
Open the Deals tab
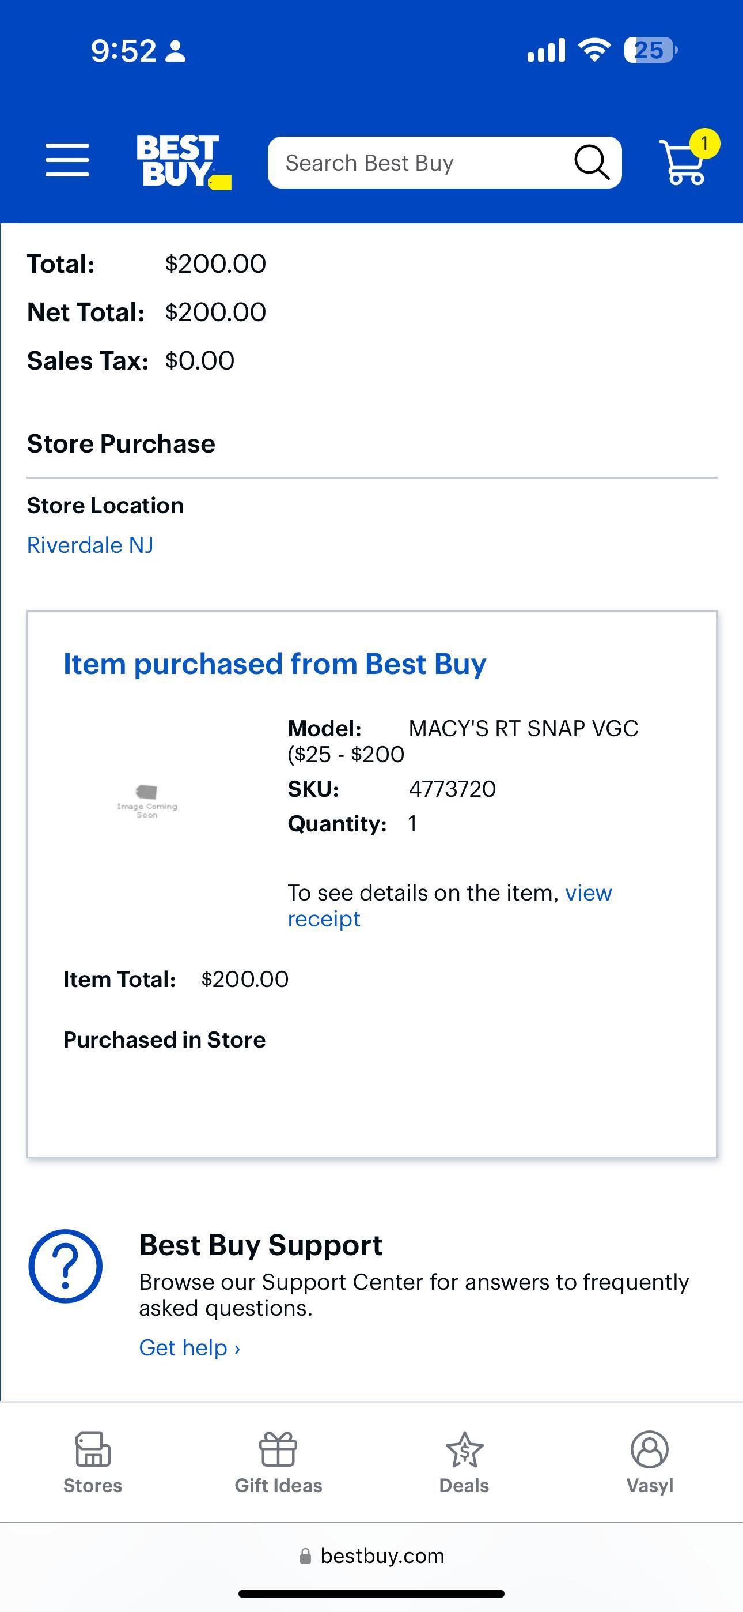click(464, 1463)
